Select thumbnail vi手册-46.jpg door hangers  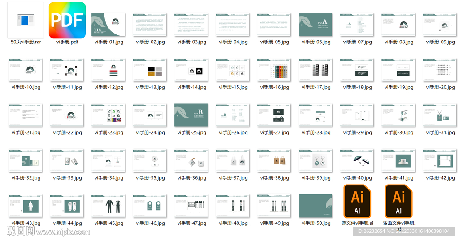point(150,206)
